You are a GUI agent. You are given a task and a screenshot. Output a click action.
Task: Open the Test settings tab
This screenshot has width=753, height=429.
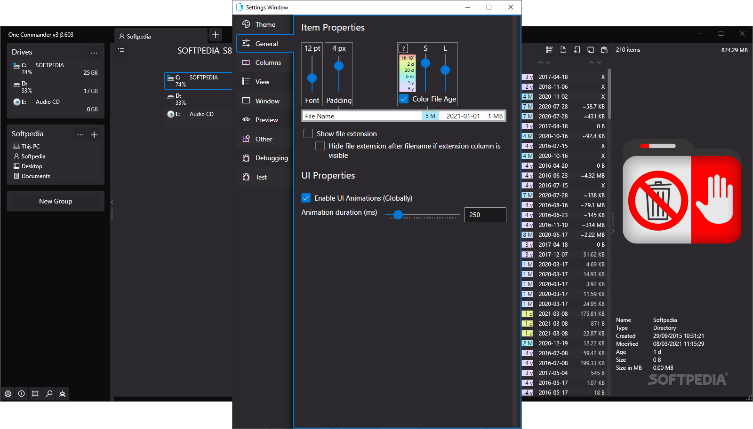tap(265, 177)
